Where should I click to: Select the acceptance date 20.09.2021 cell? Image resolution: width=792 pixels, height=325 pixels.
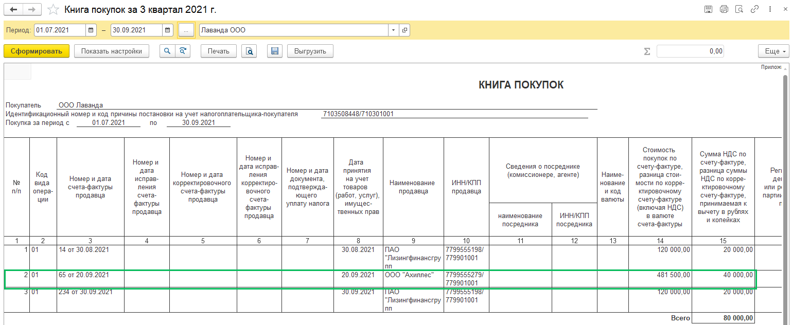coord(358,279)
